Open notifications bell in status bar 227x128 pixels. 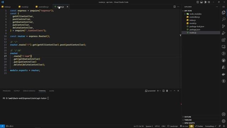click(x=224, y=126)
